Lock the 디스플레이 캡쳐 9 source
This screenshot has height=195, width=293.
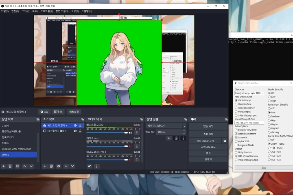tap(80, 131)
